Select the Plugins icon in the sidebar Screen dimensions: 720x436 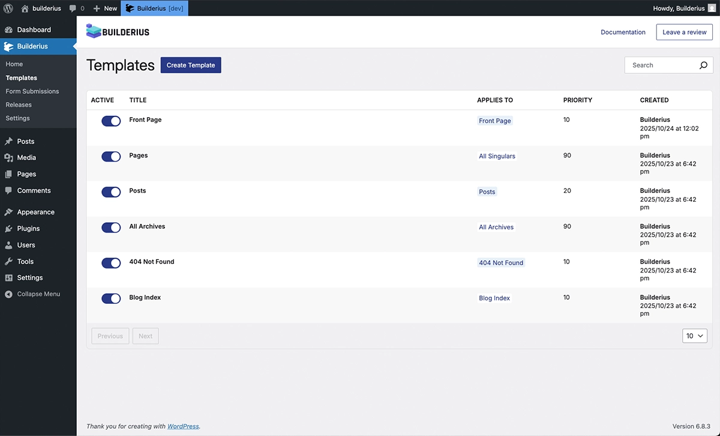(x=10, y=228)
